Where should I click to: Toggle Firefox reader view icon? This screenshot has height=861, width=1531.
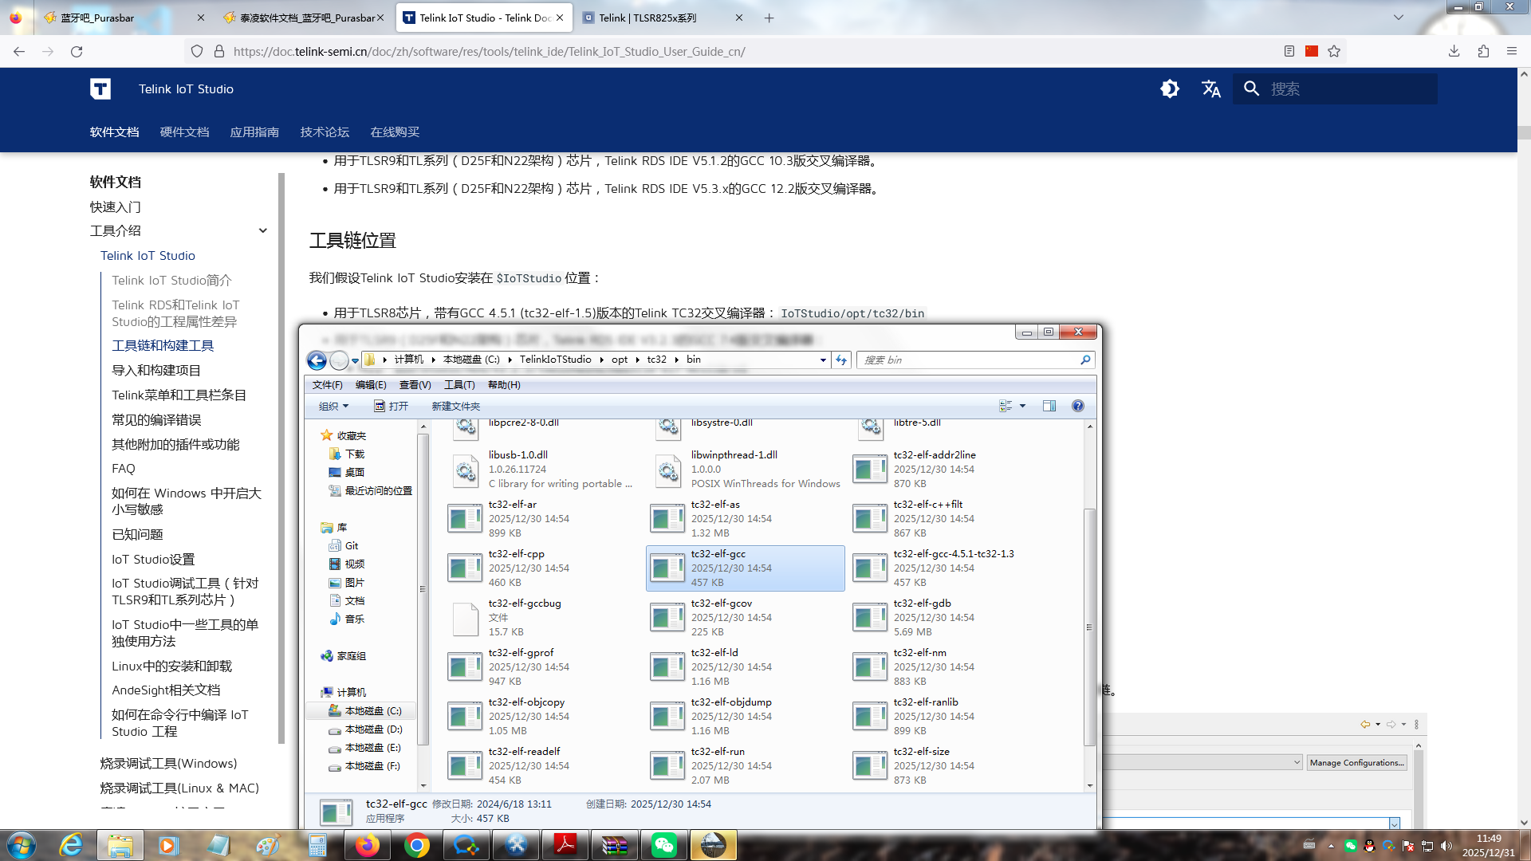[1289, 51]
